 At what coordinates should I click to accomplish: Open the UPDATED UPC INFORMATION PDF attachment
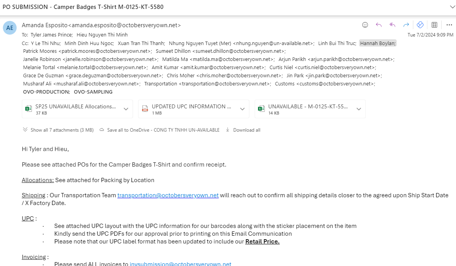tap(193, 109)
